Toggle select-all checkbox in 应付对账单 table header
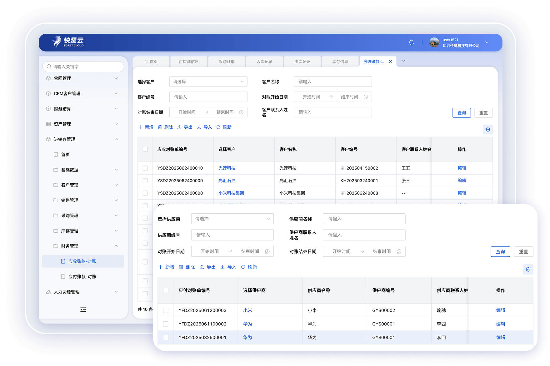 pyautogui.click(x=166, y=290)
